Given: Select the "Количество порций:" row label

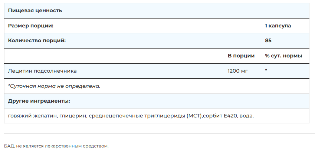Looking at the screenshot, I should [x=37, y=40].
